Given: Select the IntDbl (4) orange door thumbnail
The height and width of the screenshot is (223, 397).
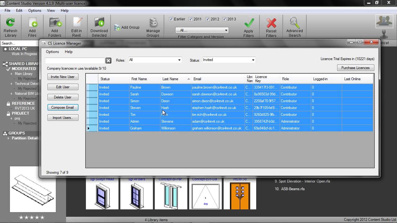Looking at the screenshot, I should [240, 196].
